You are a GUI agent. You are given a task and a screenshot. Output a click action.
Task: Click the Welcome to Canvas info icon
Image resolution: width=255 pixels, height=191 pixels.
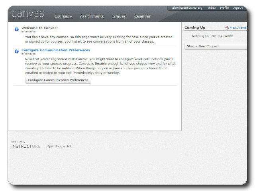tap(17, 29)
